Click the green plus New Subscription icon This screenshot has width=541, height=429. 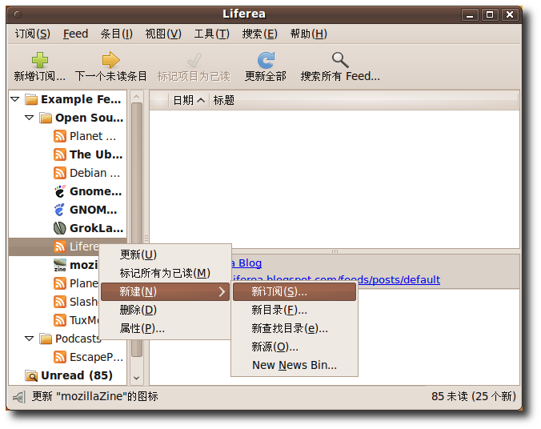pos(40,60)
